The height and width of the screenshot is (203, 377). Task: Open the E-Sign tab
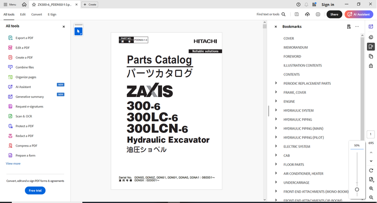pos(52,15)
